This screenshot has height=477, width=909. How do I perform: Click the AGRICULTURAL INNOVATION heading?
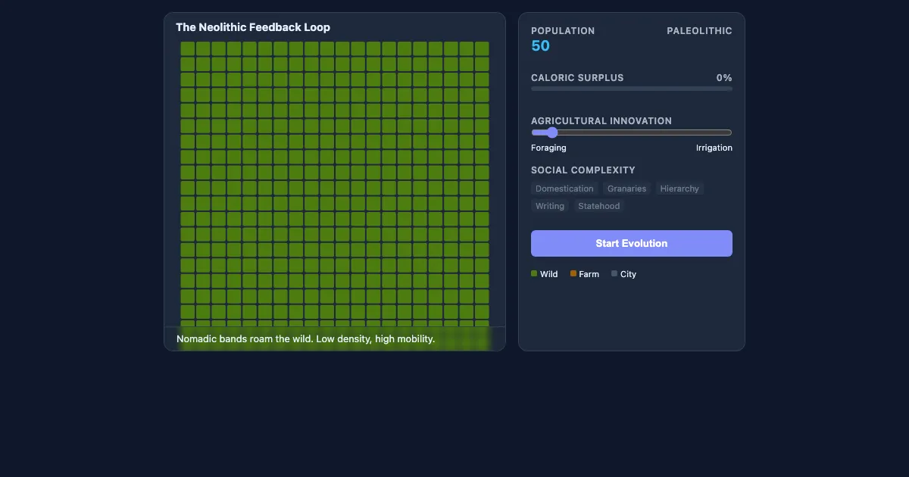[601, 121]
